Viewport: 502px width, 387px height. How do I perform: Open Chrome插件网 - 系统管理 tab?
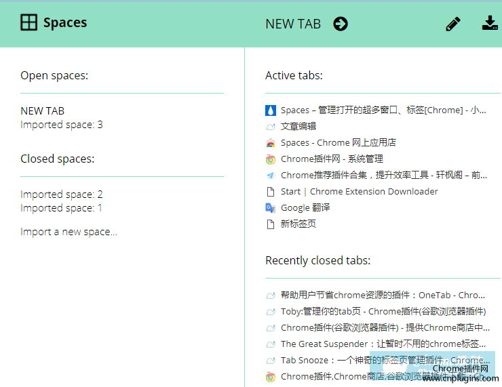point(332,159)
